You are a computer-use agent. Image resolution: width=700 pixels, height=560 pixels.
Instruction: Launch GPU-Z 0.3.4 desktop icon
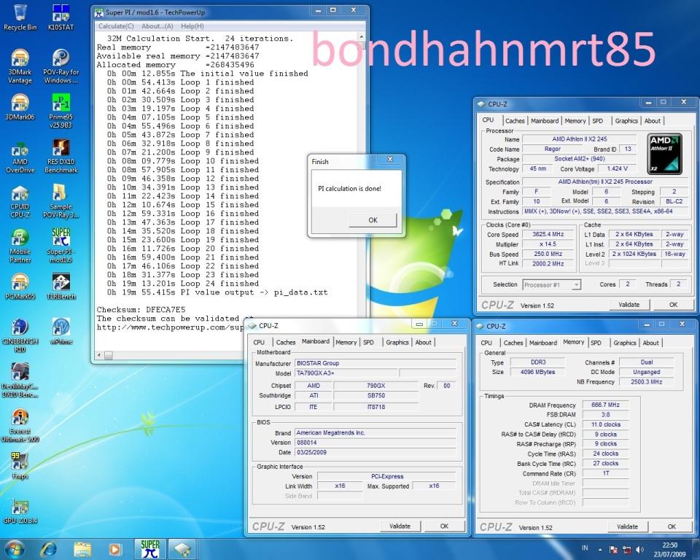pyautogui.click(x=20, y=511)
